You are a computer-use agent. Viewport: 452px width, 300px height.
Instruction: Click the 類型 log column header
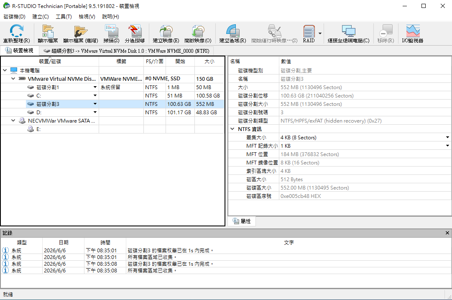pyautogui.click(x=22, y=243)
